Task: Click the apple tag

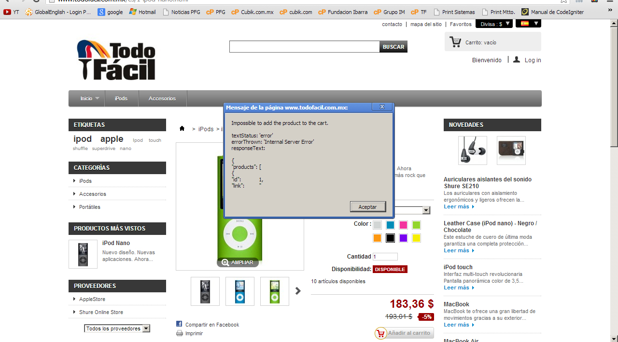Action: point(112,139)
